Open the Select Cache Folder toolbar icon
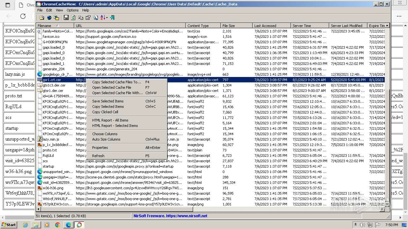408x229 pixels. click(x=42, y=18)
